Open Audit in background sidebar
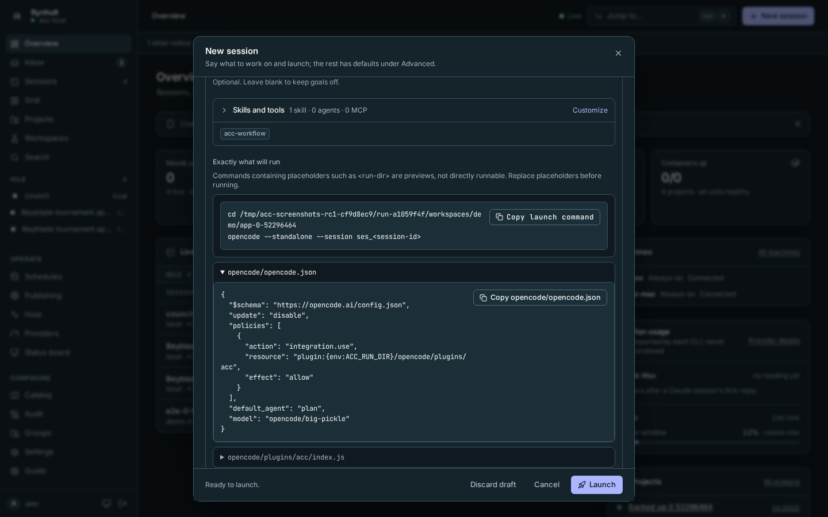Viewport: 828px width, 517px height. [x=69, y=414]
